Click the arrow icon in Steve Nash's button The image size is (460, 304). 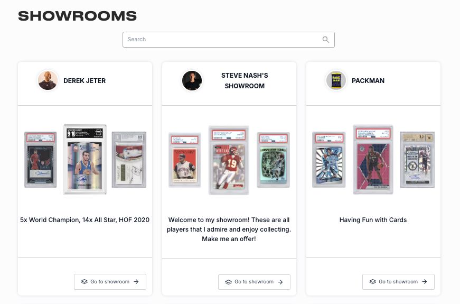pos(280,282)
